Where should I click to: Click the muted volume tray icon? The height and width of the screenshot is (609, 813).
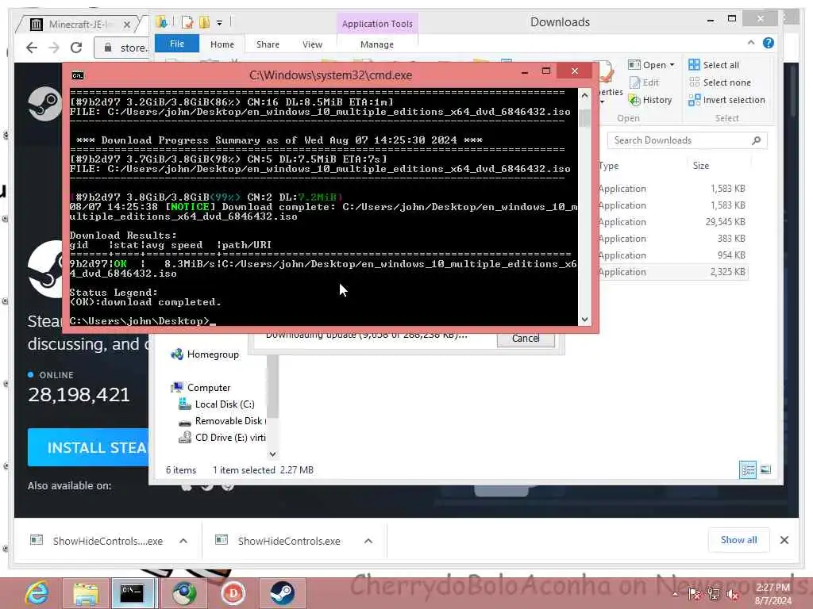[x=733, y=594]
